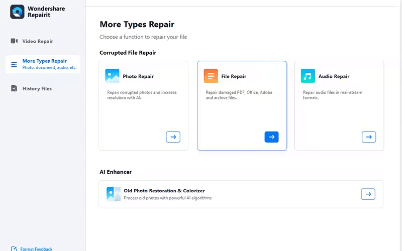Viewport: 402px width, 251px height.
Task: Click the History Files checklist icon
Action: tap(14, 89)
